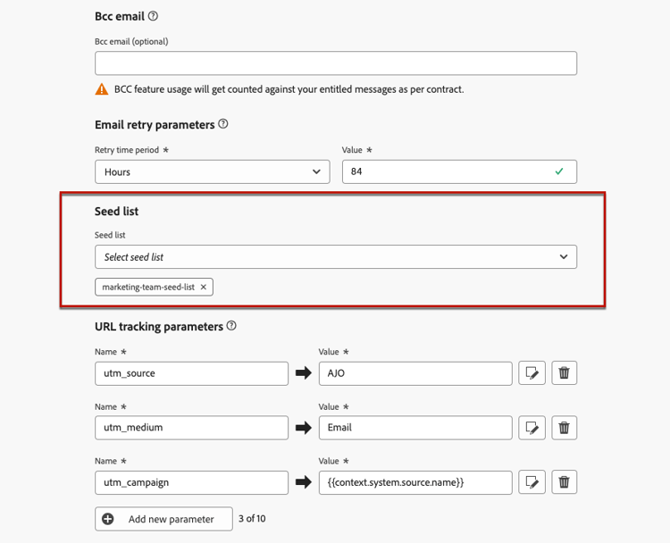Remove the utm_campaign tracking parameter
This screenshot has width=670, height=543.
[x=564, y=482]
